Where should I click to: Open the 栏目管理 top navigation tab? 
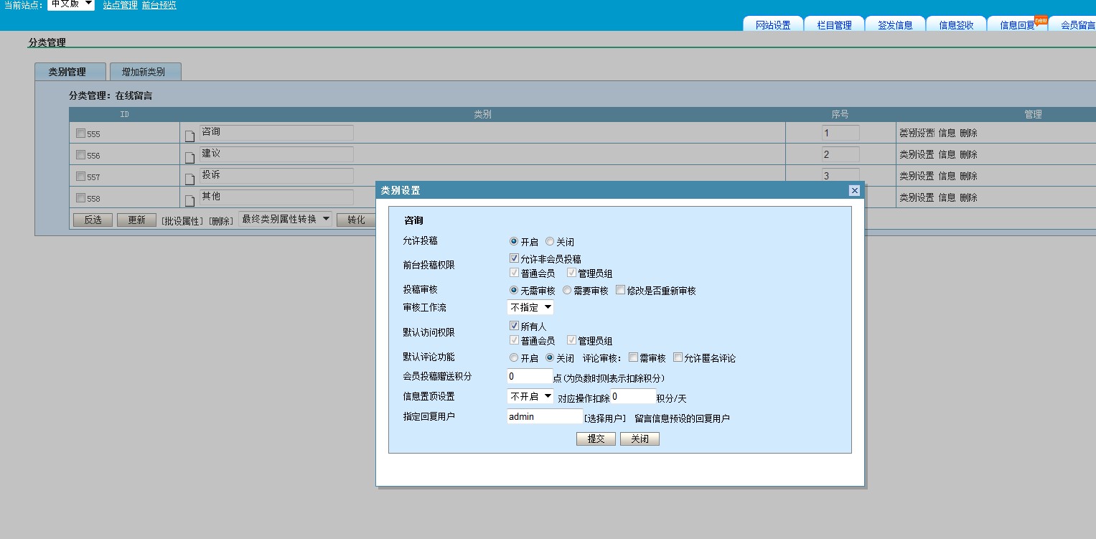pos(834,25)
